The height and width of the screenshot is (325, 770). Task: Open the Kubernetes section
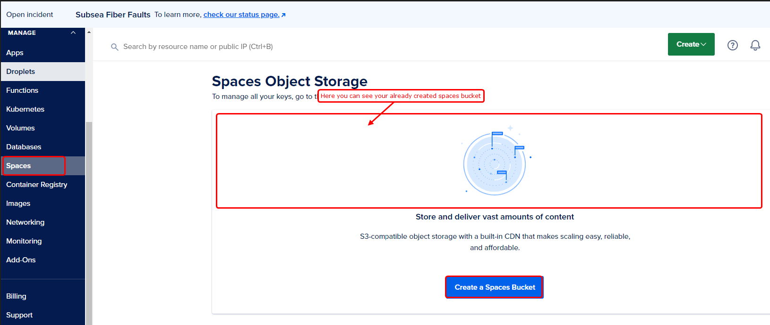tap(26, 109)
